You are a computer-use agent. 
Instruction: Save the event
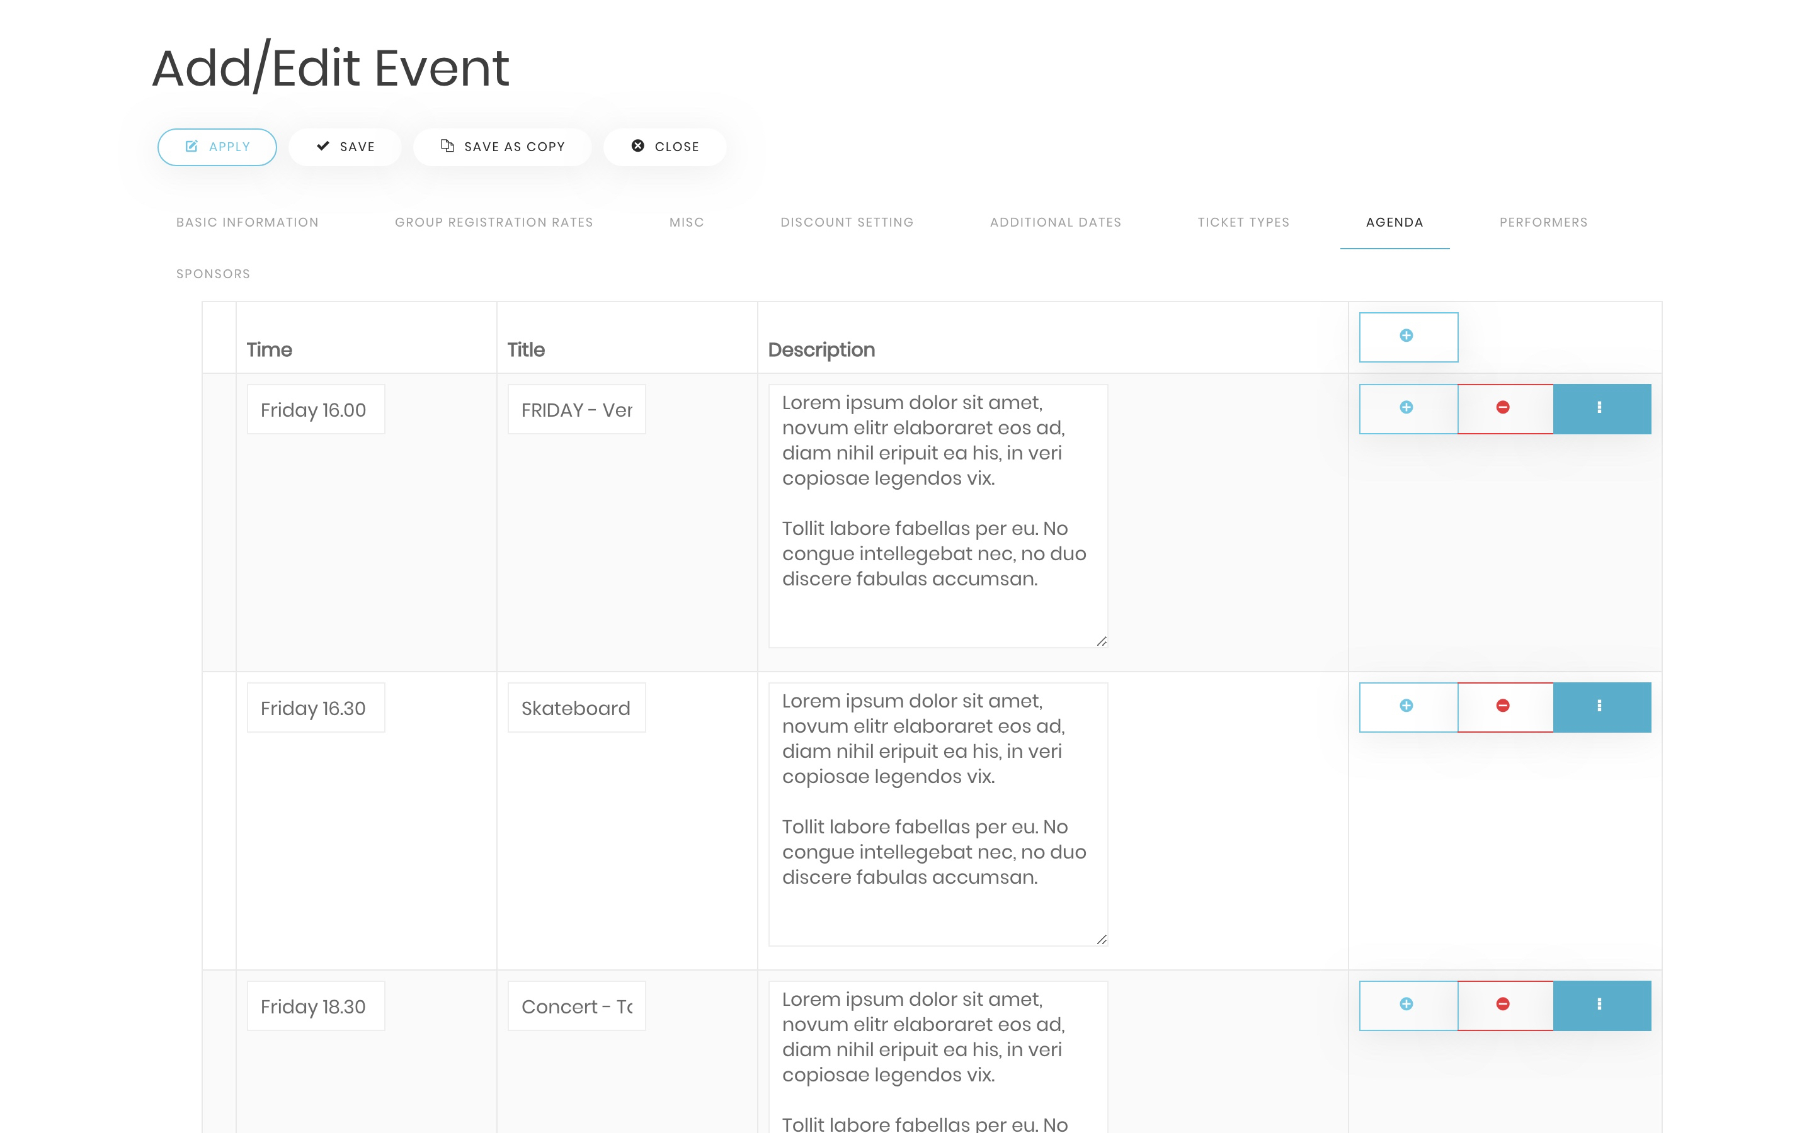click(x=345, y=147)
